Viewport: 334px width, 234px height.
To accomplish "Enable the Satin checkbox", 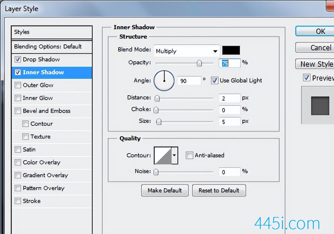I will point(18,149).
